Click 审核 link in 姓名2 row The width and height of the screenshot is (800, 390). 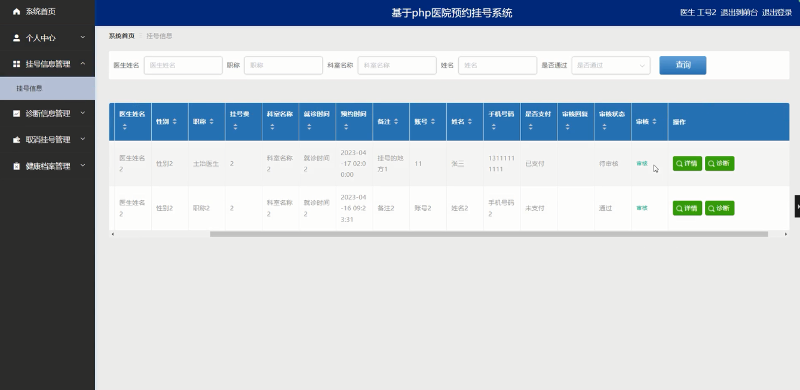(642, 208)
